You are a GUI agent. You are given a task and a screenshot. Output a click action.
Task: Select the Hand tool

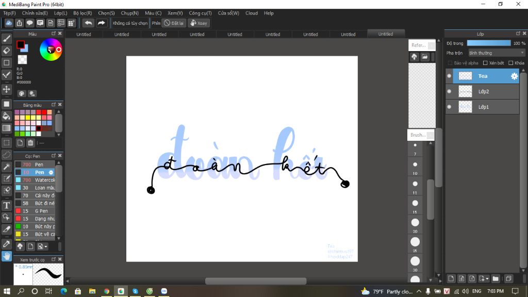(x=6, y=256)
